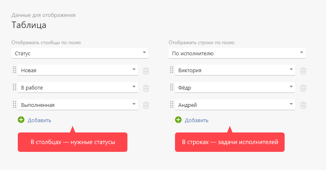Screen dimensions: 326x170
Task: Expand the Виктория dropdown
Action: coord(235,70)
